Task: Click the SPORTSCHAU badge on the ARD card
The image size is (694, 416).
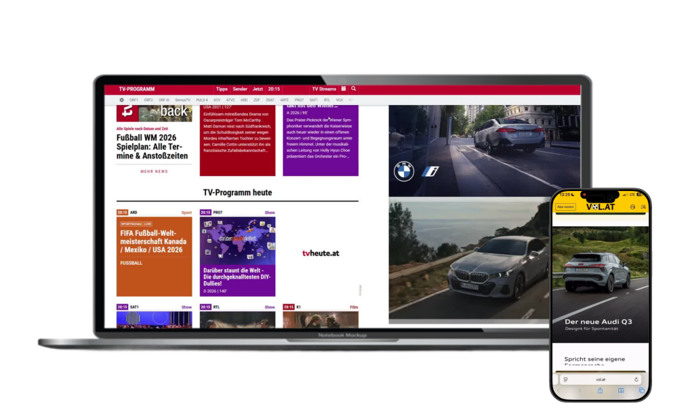Action: (131, 224)
